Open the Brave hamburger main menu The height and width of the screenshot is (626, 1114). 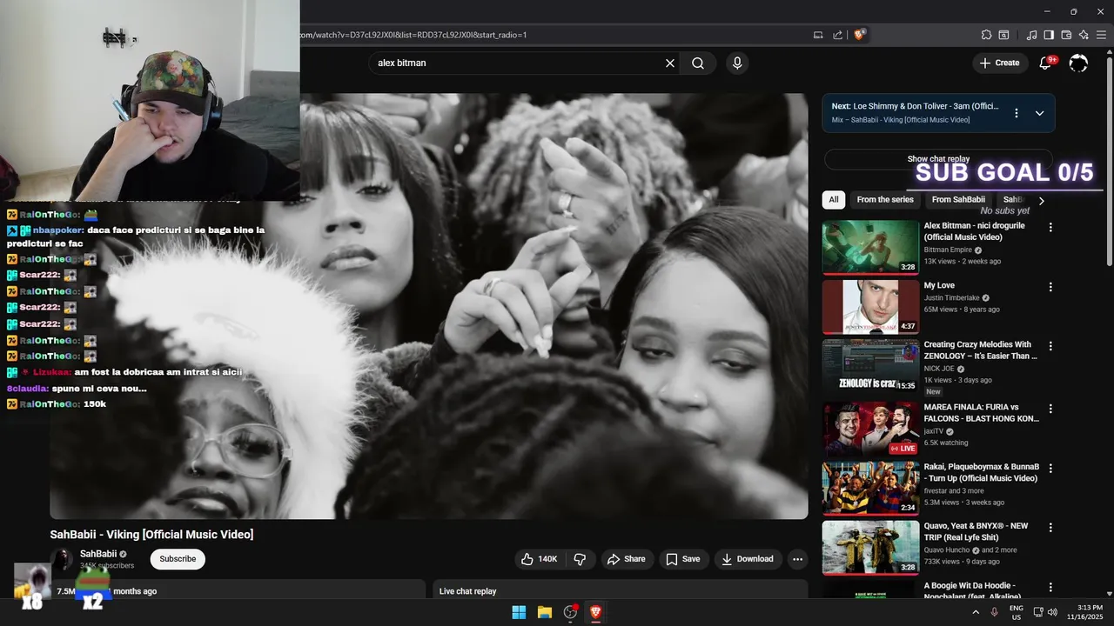pos(1101,35)
